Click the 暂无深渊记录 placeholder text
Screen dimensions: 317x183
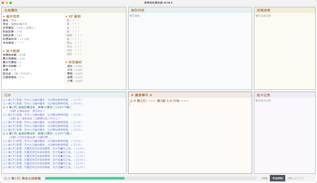click(x=263, y=16)
